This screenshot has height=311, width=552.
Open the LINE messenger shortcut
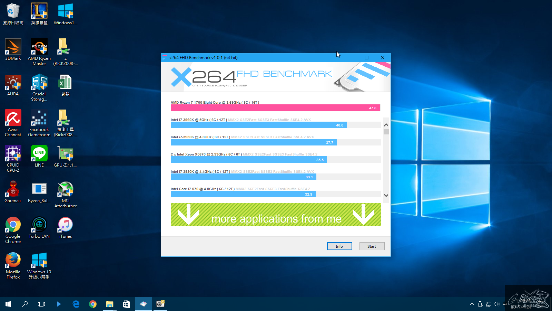[39, 156]
